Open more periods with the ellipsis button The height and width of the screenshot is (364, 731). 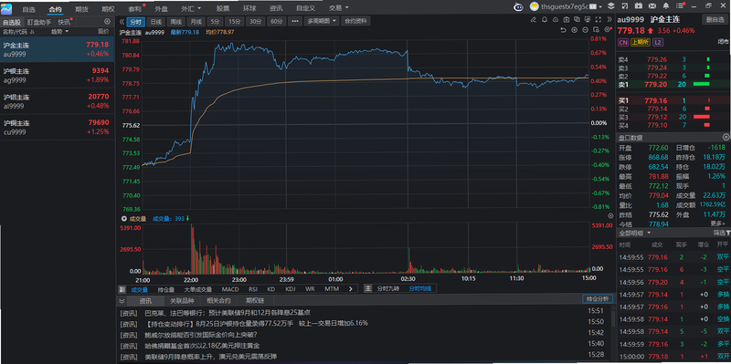click(x=294, y=21)
